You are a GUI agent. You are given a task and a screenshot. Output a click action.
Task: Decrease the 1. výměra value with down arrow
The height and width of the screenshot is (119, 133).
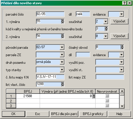(63, 22)
